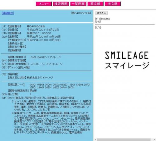The image size is (156, 141).
Task: Click the [1/1] page indicator
Action: click(98, 28)
